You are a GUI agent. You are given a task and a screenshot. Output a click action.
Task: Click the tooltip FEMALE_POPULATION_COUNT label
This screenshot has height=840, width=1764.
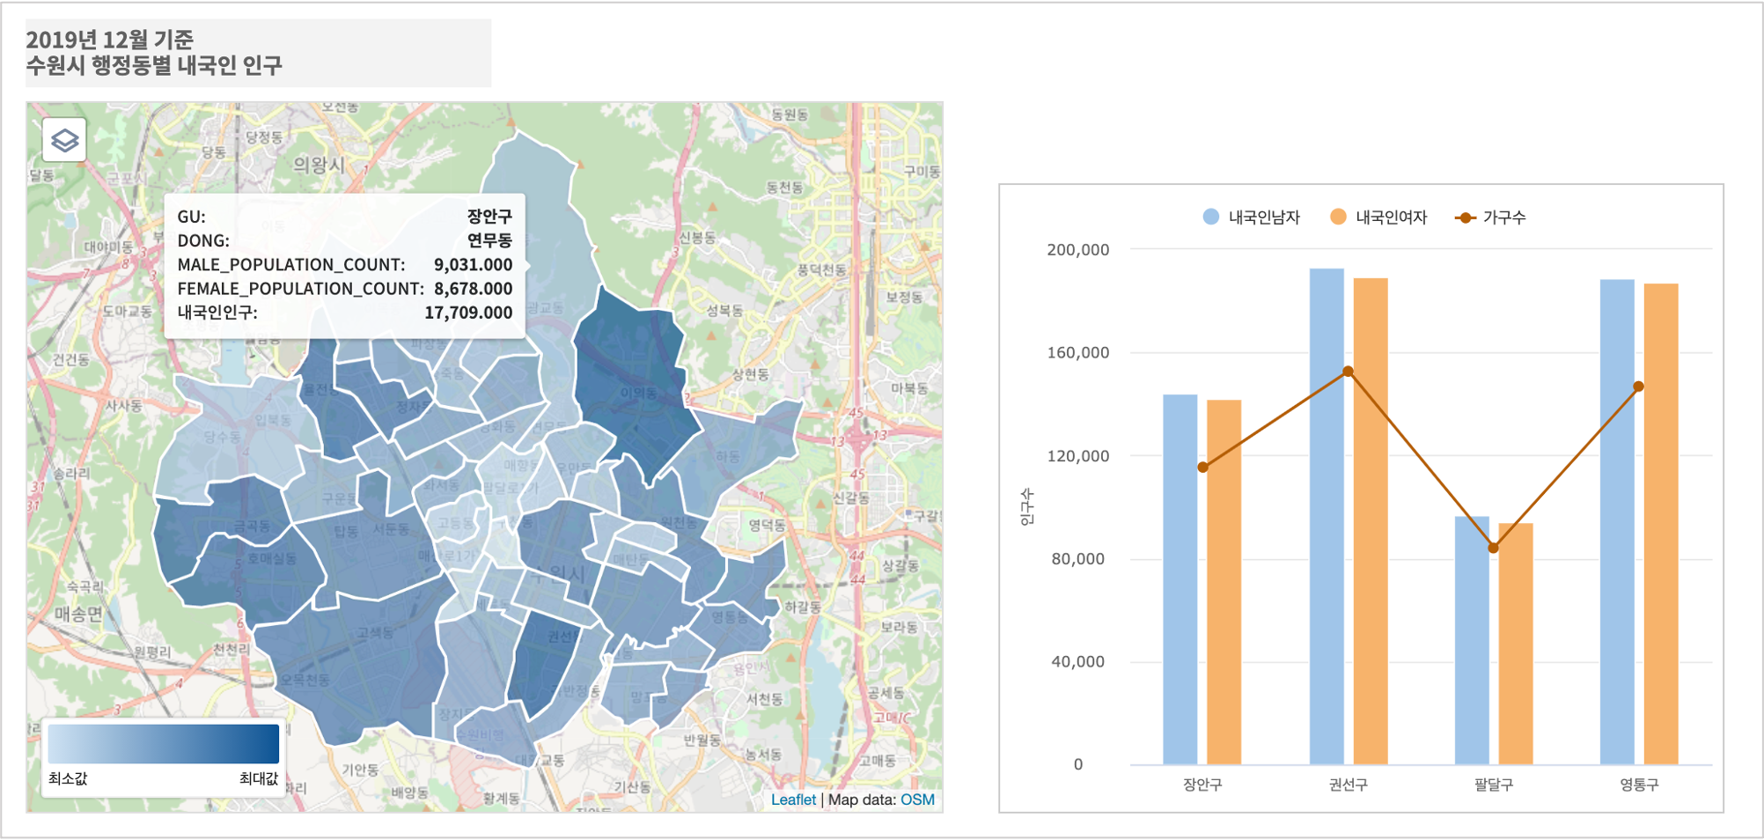click(300, 289)
